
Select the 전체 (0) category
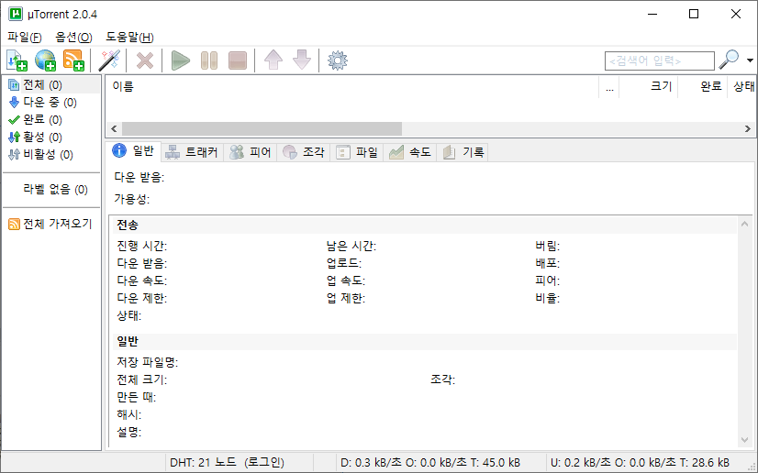click(x=52, y=85)
